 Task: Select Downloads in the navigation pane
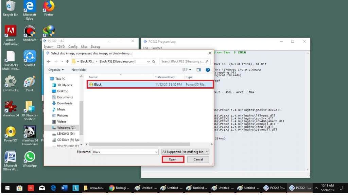coord(65,103)
